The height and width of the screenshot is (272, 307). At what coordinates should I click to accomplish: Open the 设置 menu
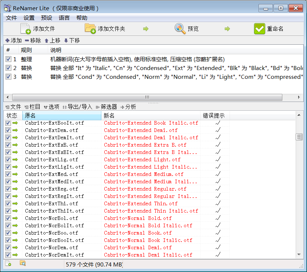coord(29,18)
